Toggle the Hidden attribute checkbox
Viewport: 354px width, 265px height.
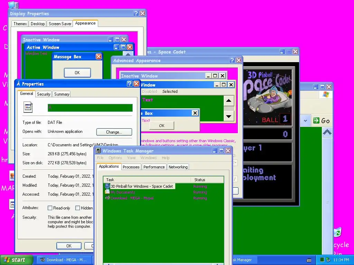[77, 208]
